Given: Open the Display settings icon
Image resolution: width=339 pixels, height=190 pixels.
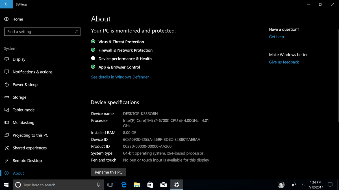Looking at the screenshot, I should click(x=7, y=59).
